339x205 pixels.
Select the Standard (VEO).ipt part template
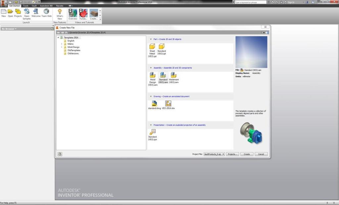(162, 49)
